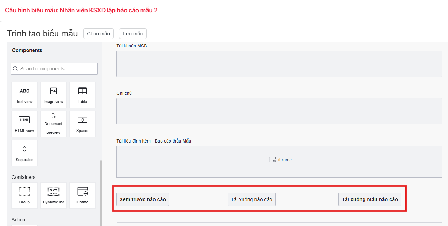Select the Image view component
448x226 pixels.
[54, 95]
